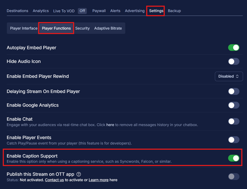247x189 pixels.
Task: Toggle Delaying Stream On Embed Player
Action: point(233,91)
